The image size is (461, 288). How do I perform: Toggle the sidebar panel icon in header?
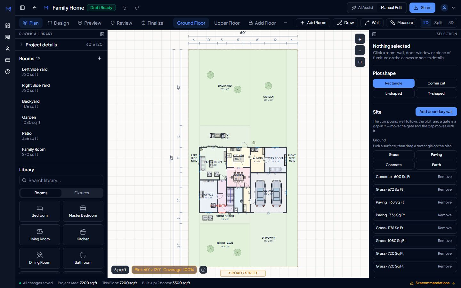[22, 8]
